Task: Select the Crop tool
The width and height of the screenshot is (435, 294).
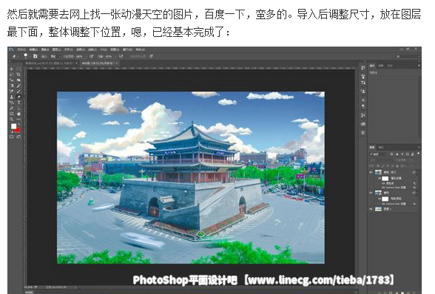Action: coord(18,75)
